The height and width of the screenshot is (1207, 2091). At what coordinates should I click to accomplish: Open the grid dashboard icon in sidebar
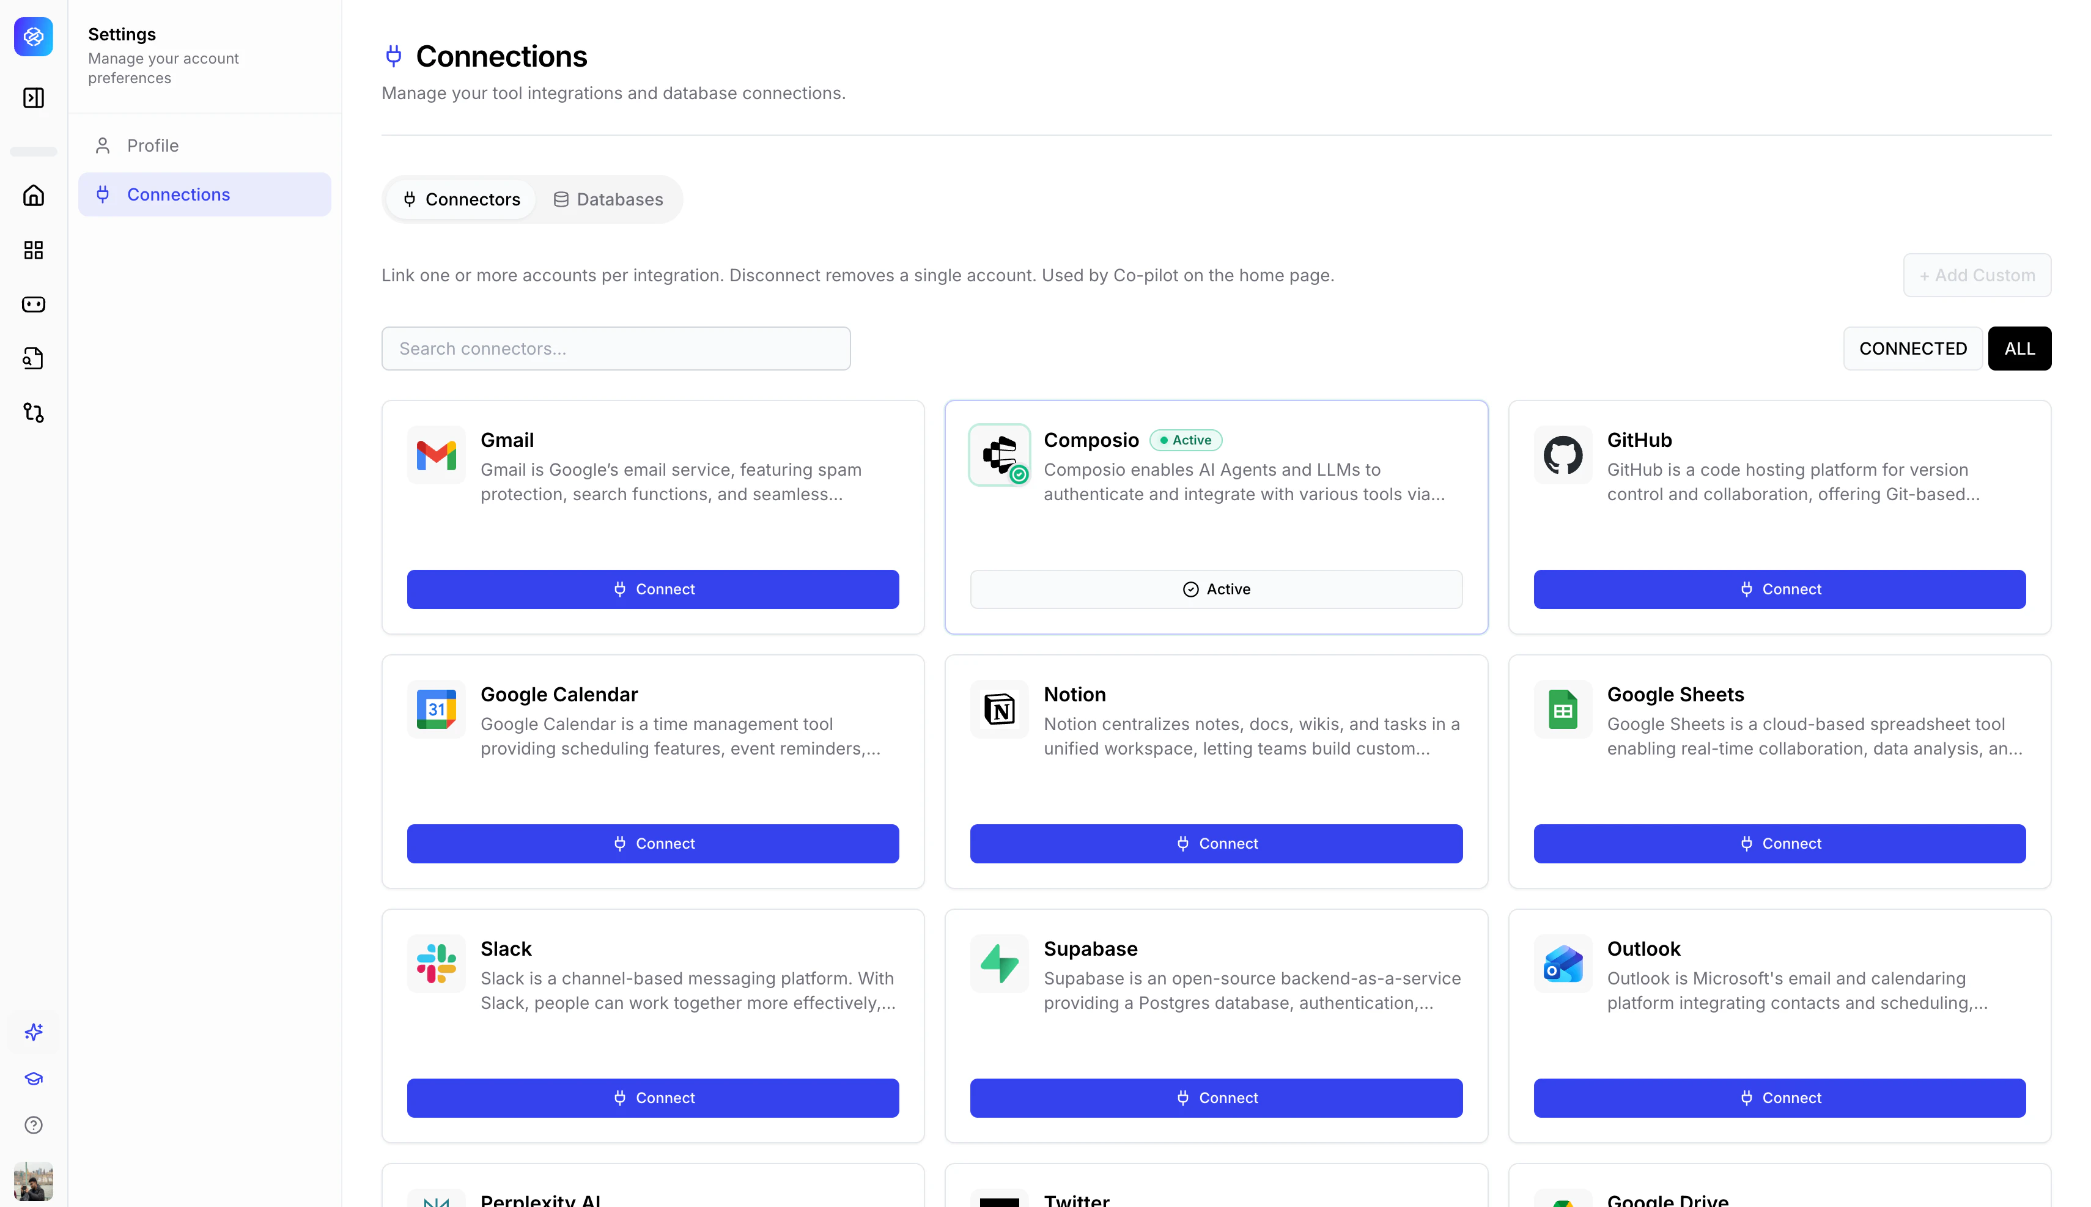33,250
